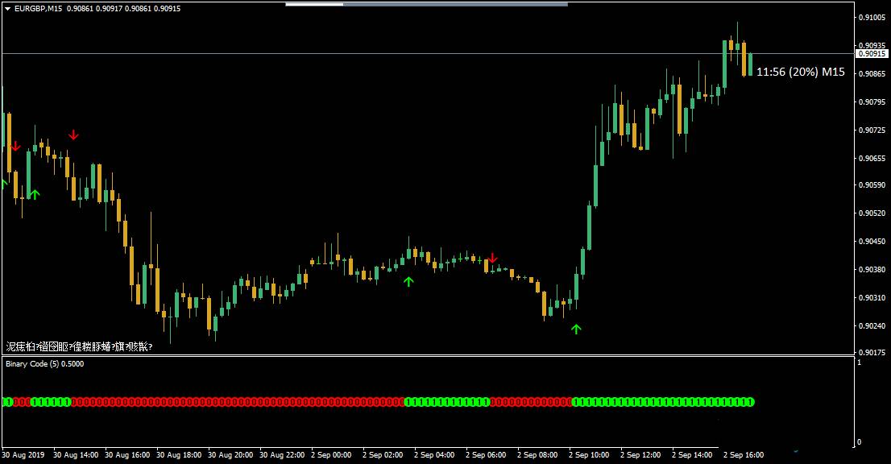
Task: Click the 0.91005 price scale label
Action: tap(872, 17)
